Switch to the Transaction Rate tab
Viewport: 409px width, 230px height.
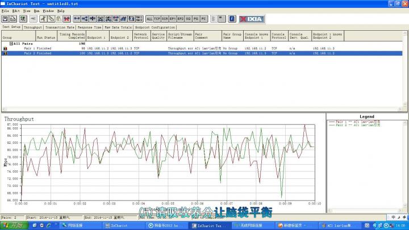tap(60, 27)
